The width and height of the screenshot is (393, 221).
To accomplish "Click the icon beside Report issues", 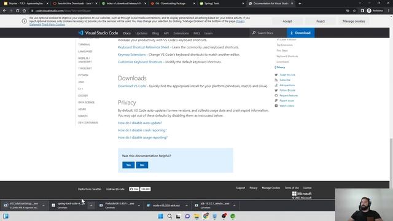I will (x=276, y=101).
